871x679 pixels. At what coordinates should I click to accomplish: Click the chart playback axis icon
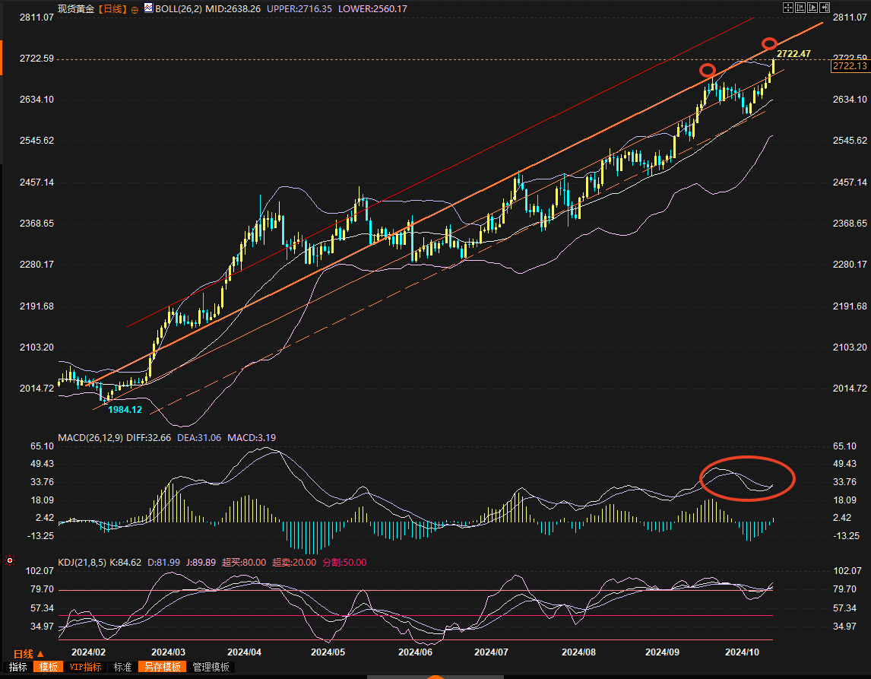(812, 7)
